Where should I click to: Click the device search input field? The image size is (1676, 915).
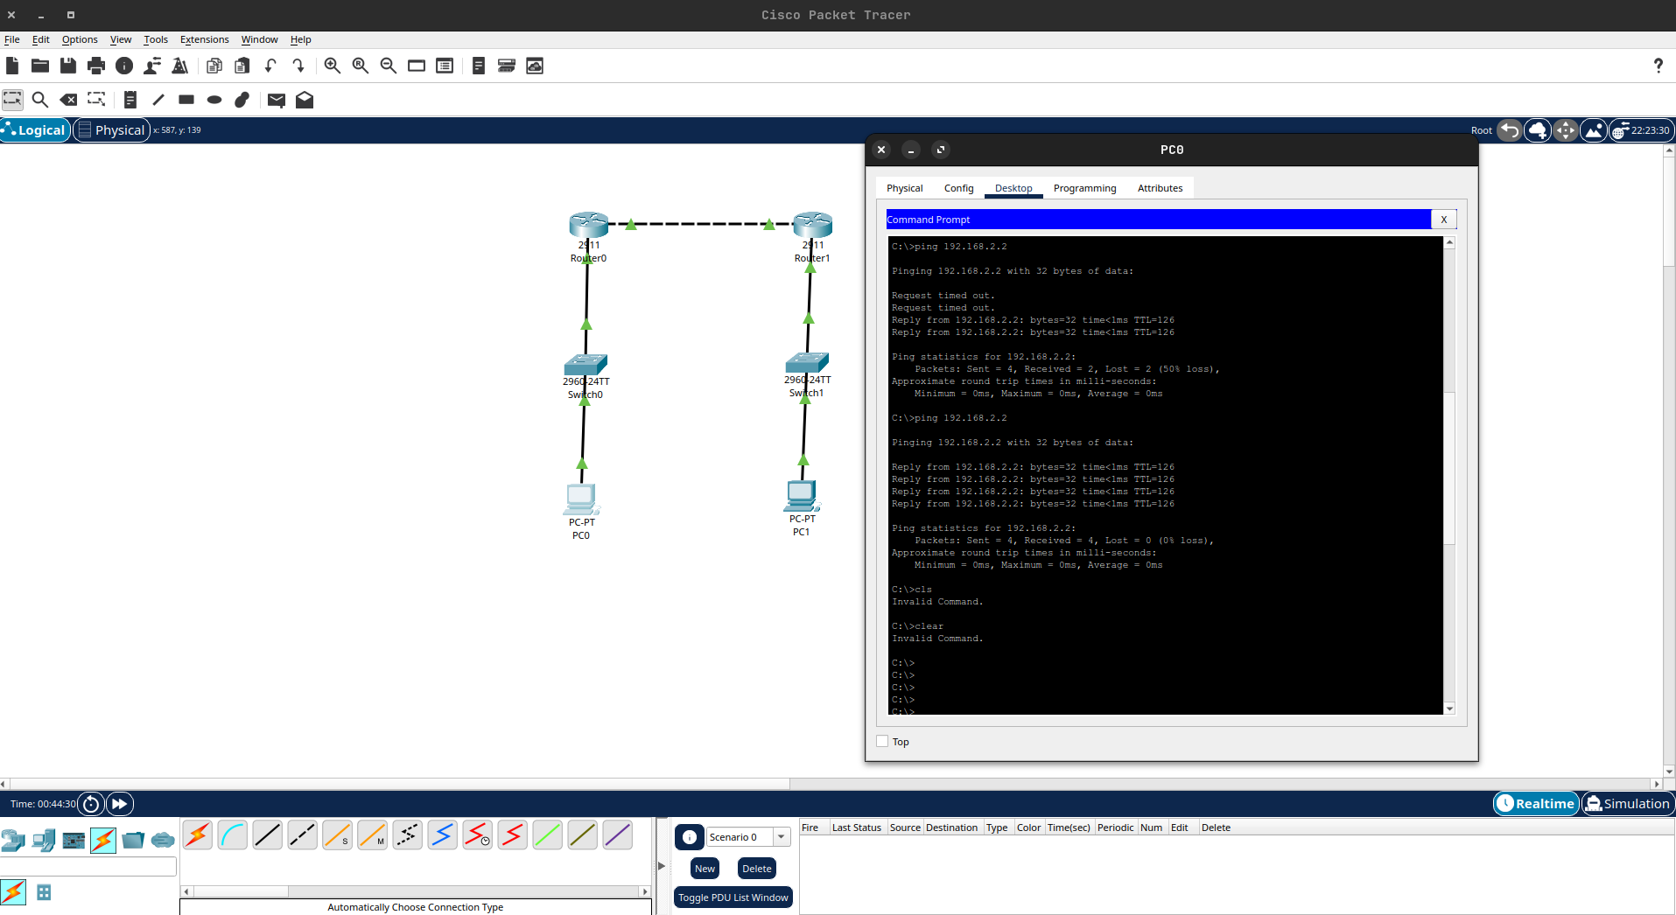(x=88, y=867)
